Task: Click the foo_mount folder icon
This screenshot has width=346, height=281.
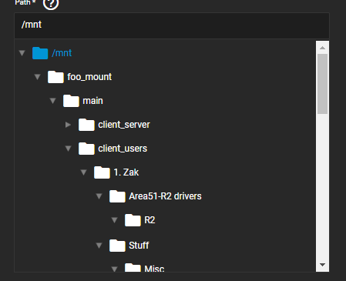Action: (x=55, y=77)
